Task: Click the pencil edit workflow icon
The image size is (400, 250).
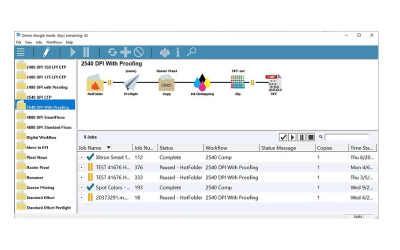Action: 46,52
